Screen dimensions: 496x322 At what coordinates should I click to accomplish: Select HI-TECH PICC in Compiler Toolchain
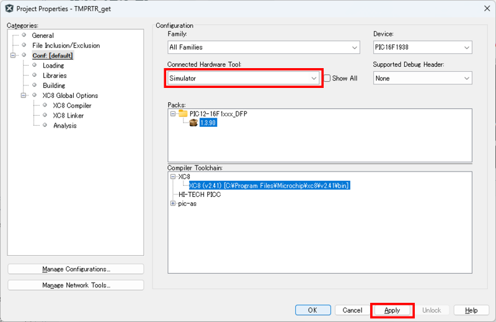[x=200, y=194]
